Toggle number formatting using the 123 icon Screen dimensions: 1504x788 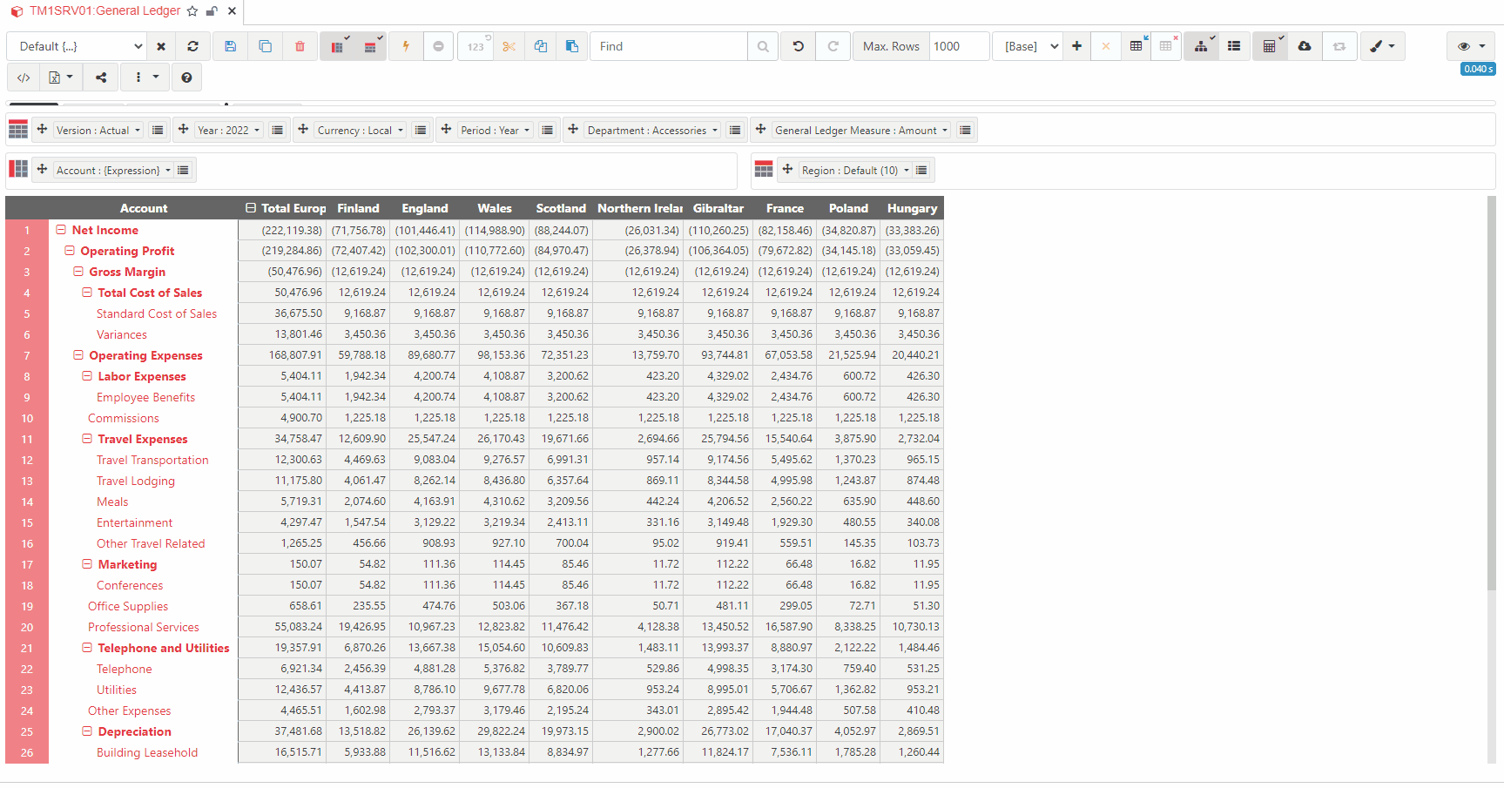pos(474,45)
